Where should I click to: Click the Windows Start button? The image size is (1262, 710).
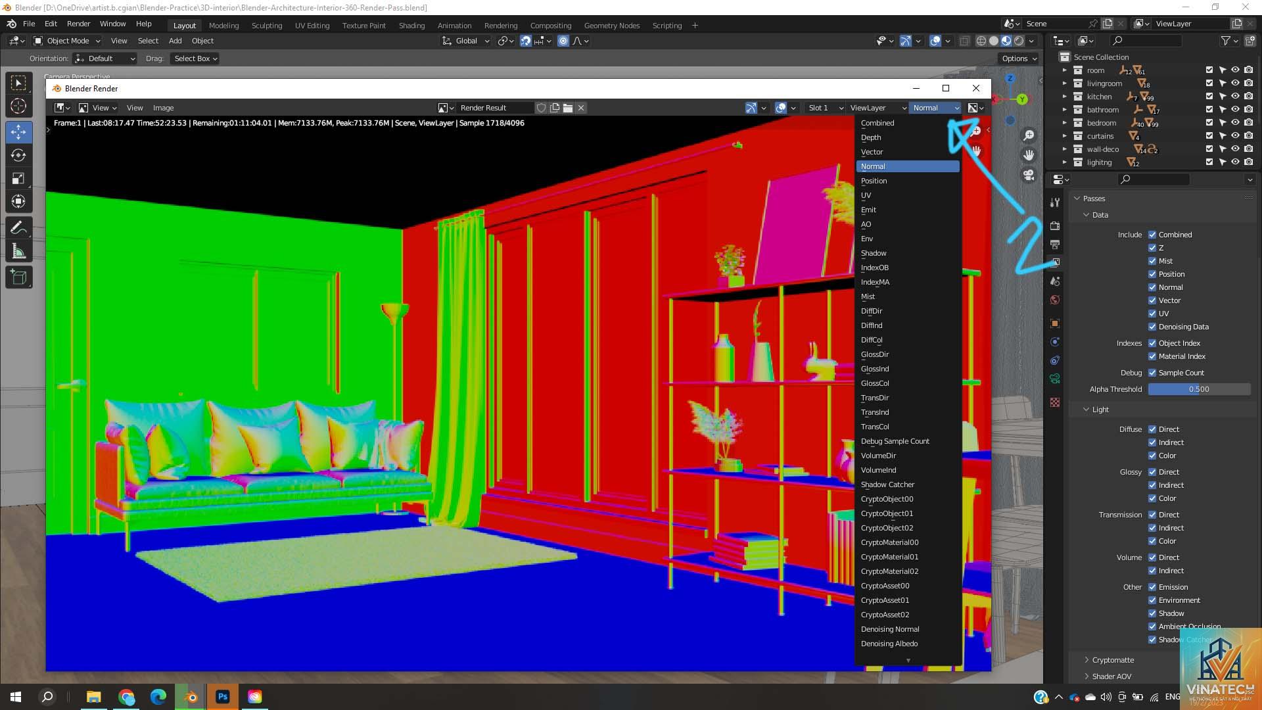(x=16, y=696)
